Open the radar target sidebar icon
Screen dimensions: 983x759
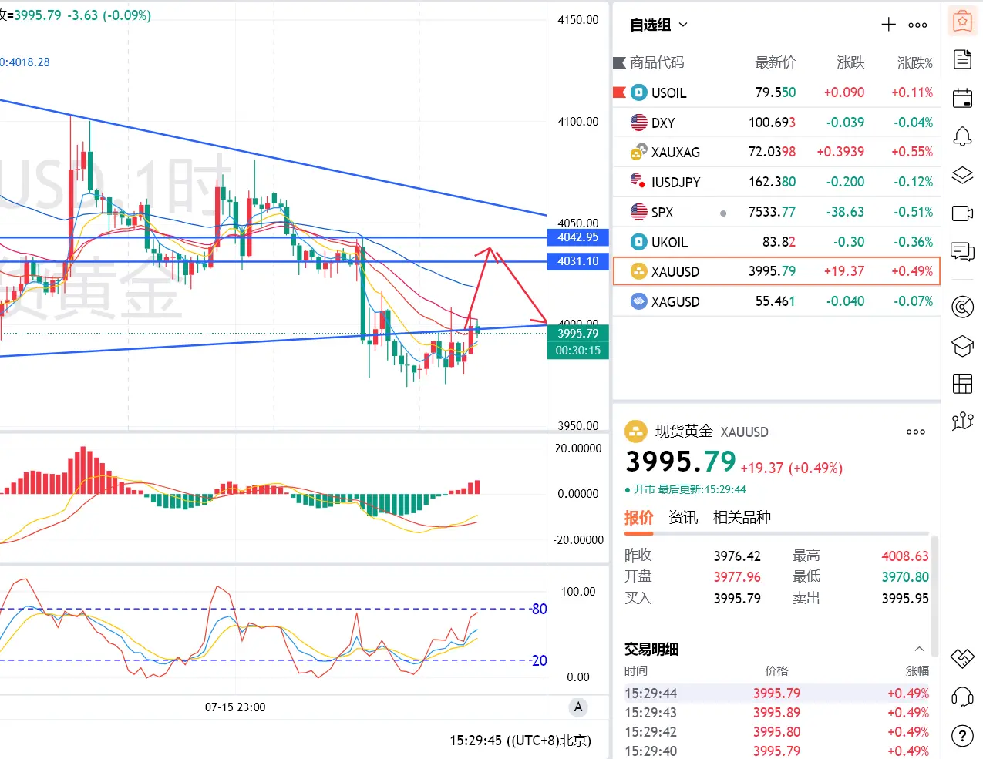pyautogui.click(x=962, y=307)
